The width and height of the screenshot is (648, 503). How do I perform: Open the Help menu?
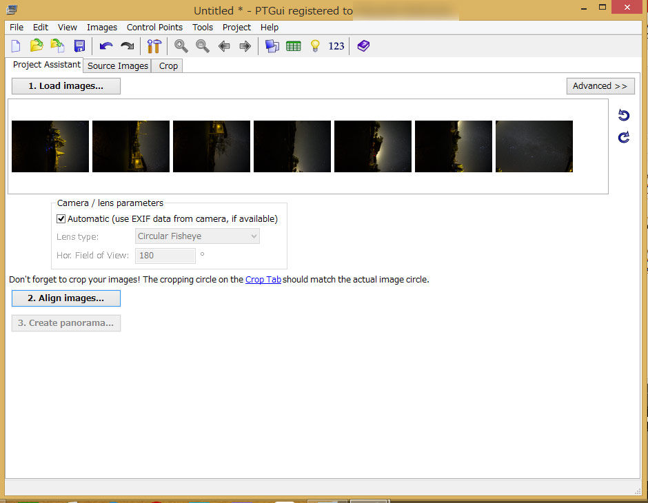tap(269, 28)
